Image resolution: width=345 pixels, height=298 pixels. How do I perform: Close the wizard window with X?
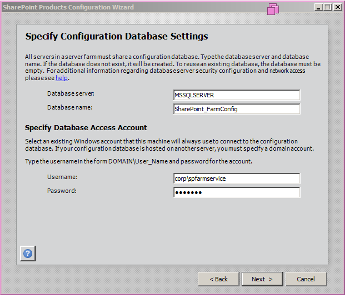(337, 7)
